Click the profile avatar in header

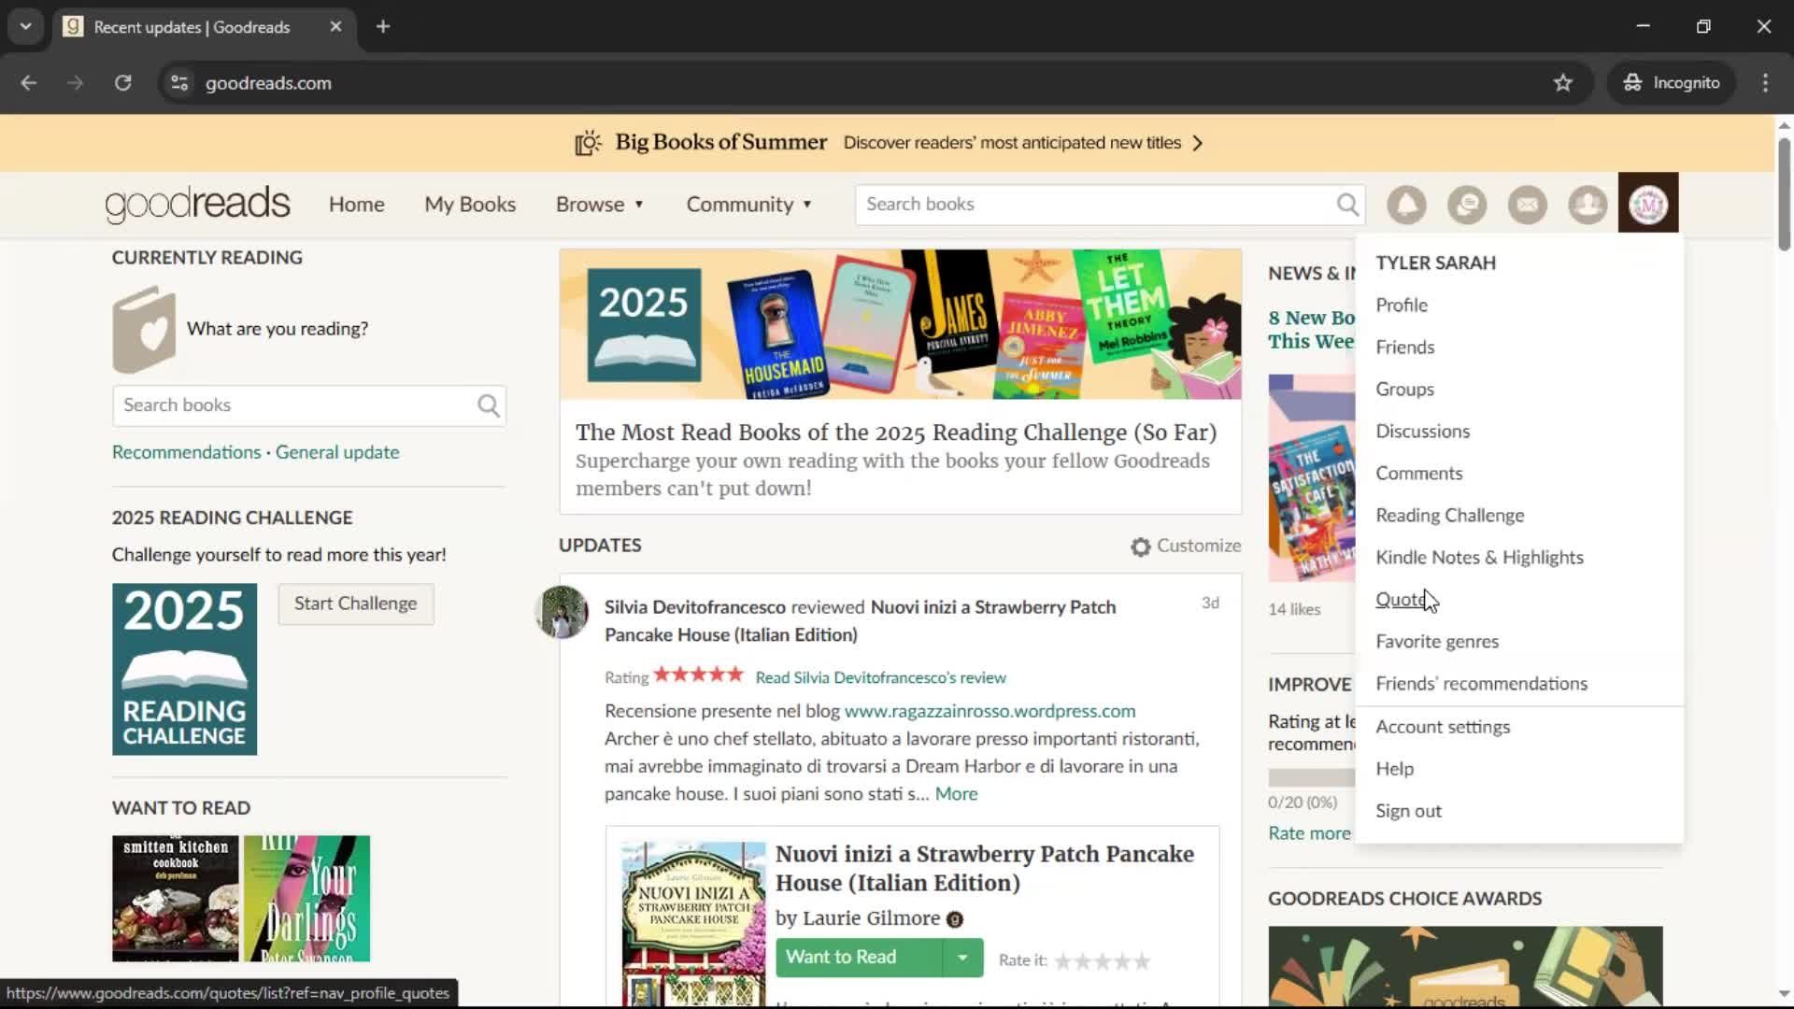point(1648,204)
